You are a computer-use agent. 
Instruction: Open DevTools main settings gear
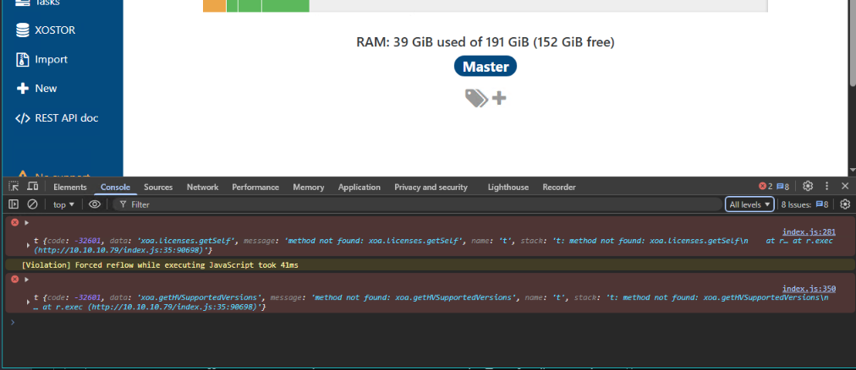coord(808,186)
